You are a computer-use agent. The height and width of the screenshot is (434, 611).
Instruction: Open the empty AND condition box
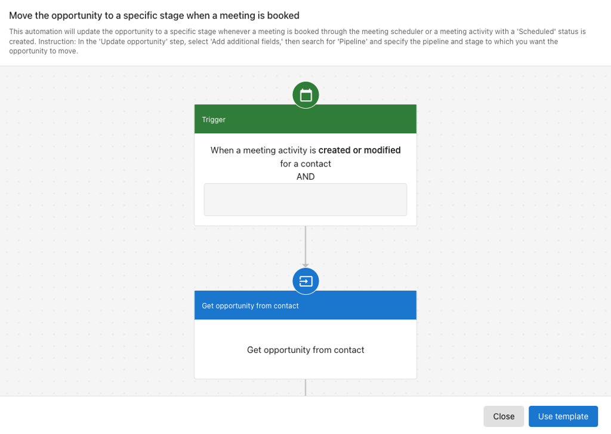[x=305, y=199]
